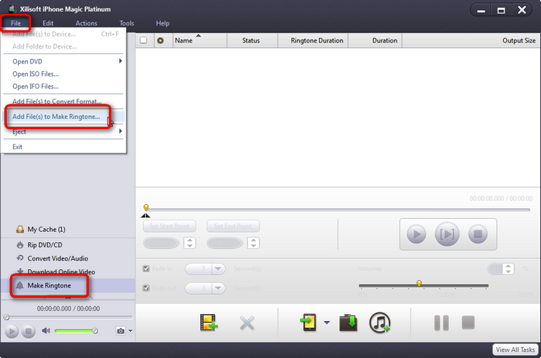Image resolution: width=541 pixels, height=358 pixels.
Task: Toggle the Fade out checkbox
Action: tap(147, 288)
